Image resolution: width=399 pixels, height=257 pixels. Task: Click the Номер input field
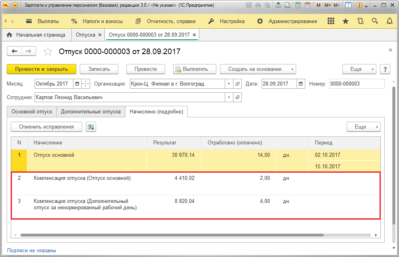[x=357, y=84]
